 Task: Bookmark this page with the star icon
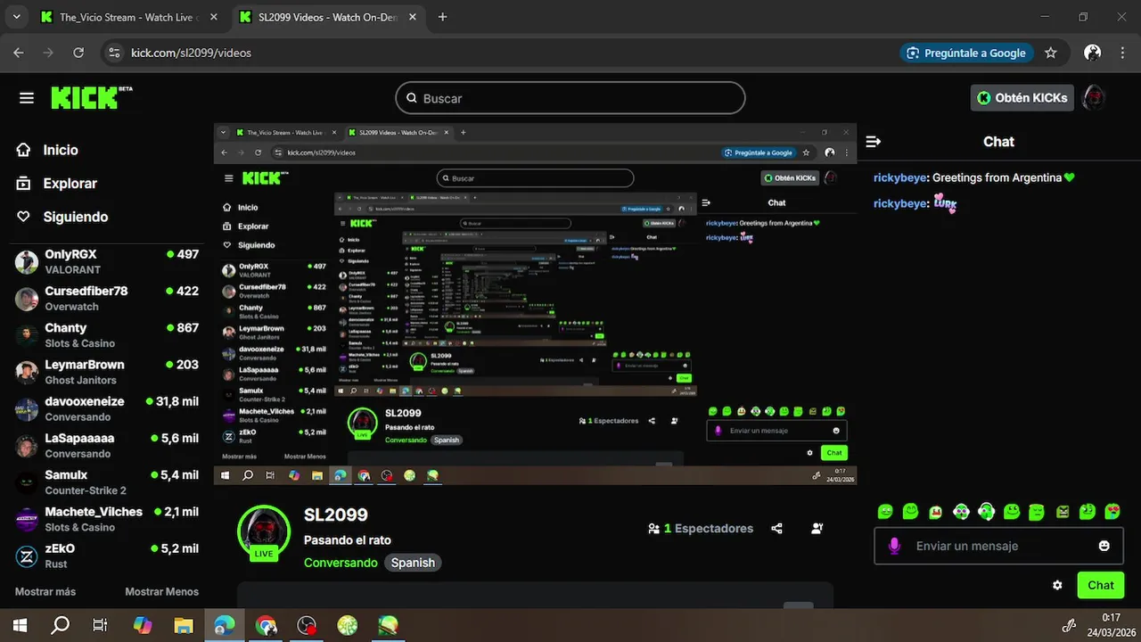[1051, 53]
